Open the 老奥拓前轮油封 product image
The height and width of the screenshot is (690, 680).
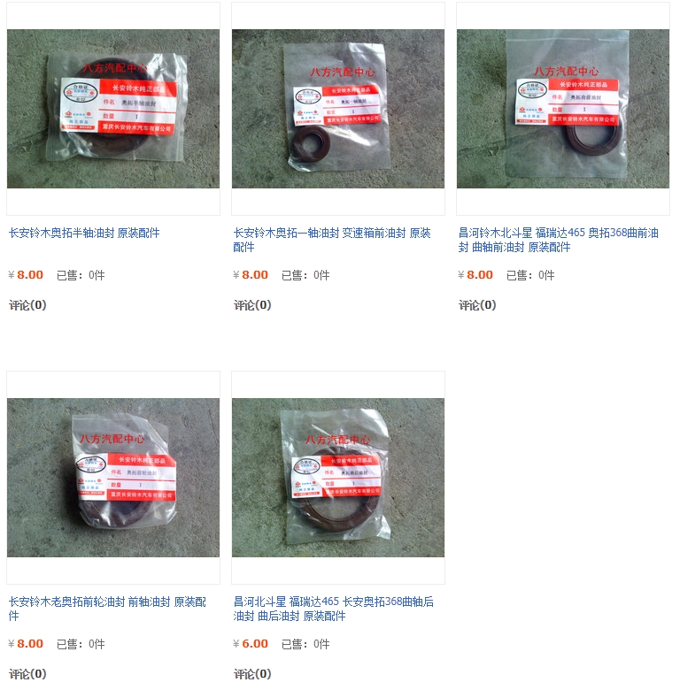point(113,478)
